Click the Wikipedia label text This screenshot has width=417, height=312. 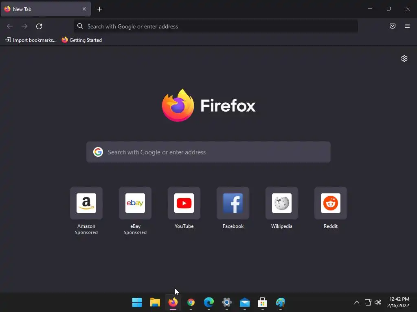pos(282,226)
